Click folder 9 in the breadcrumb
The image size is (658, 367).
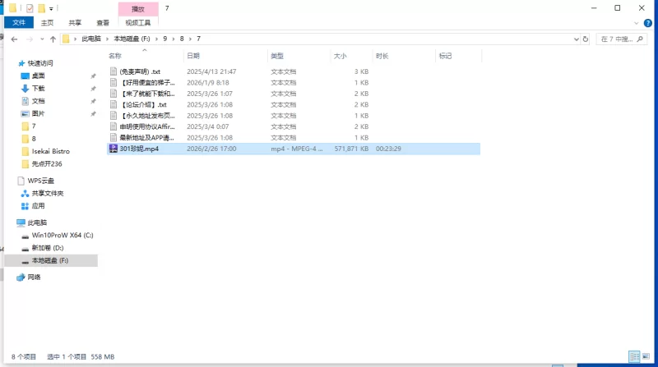pos(165,39)
